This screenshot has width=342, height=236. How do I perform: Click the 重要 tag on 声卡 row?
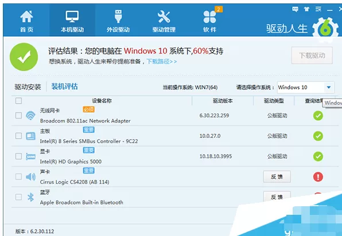click(88, 171)
